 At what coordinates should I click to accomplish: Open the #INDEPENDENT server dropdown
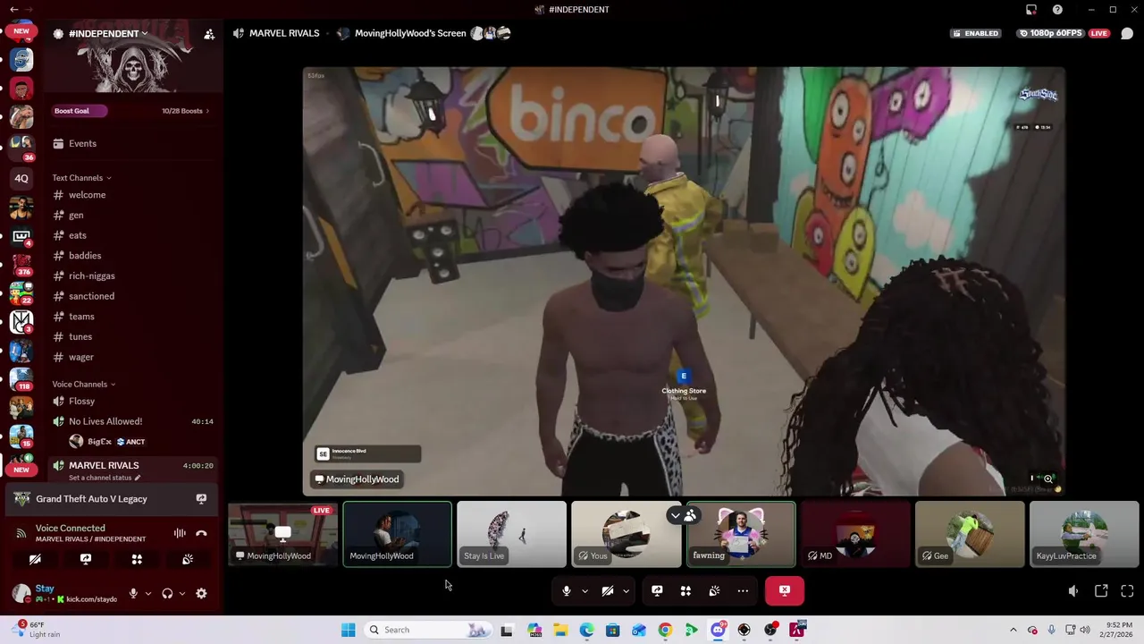coord(107,34)
